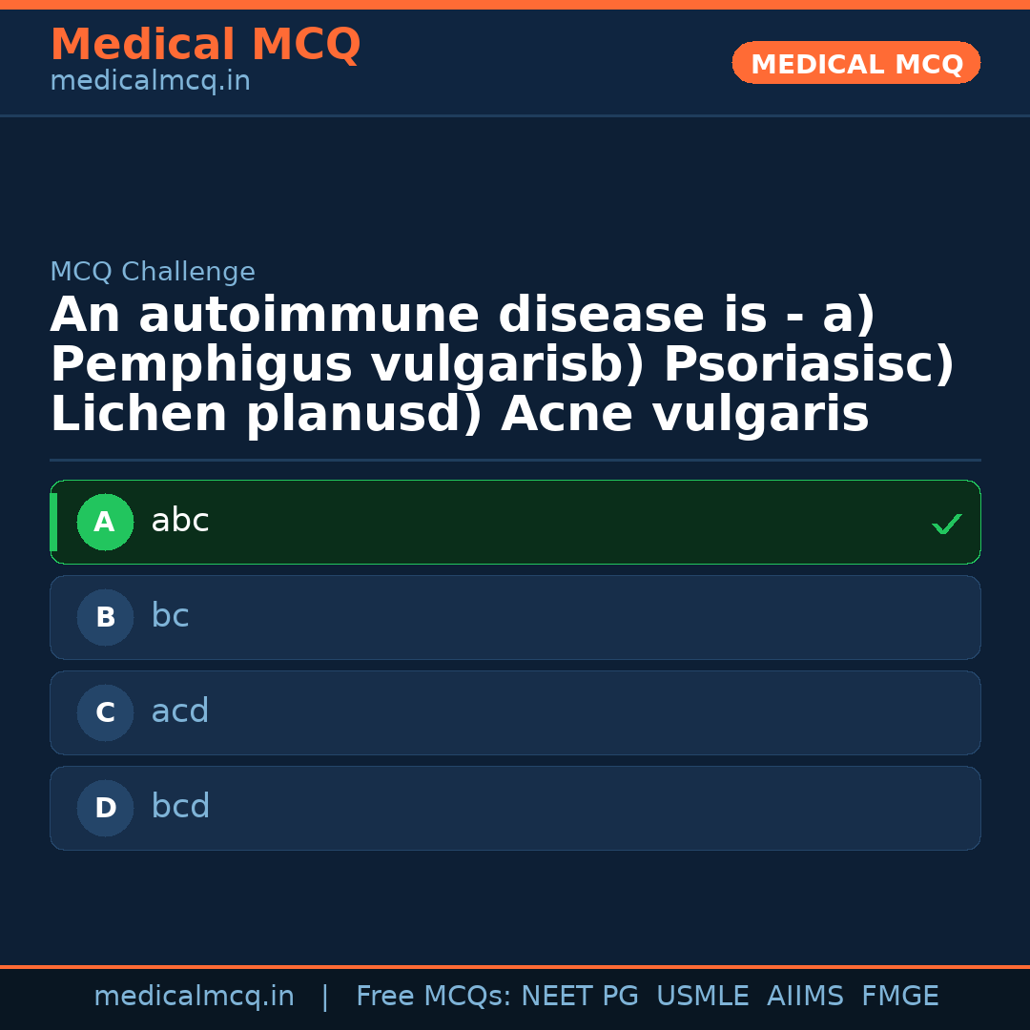Screen dimensions: 1030x1030
Task: Collapse the highlighted option A panel
Action: 515,522
